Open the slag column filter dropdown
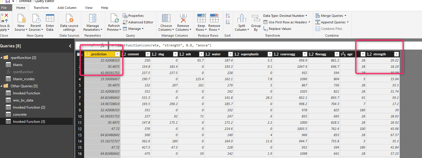 click(x=175, y=54)
